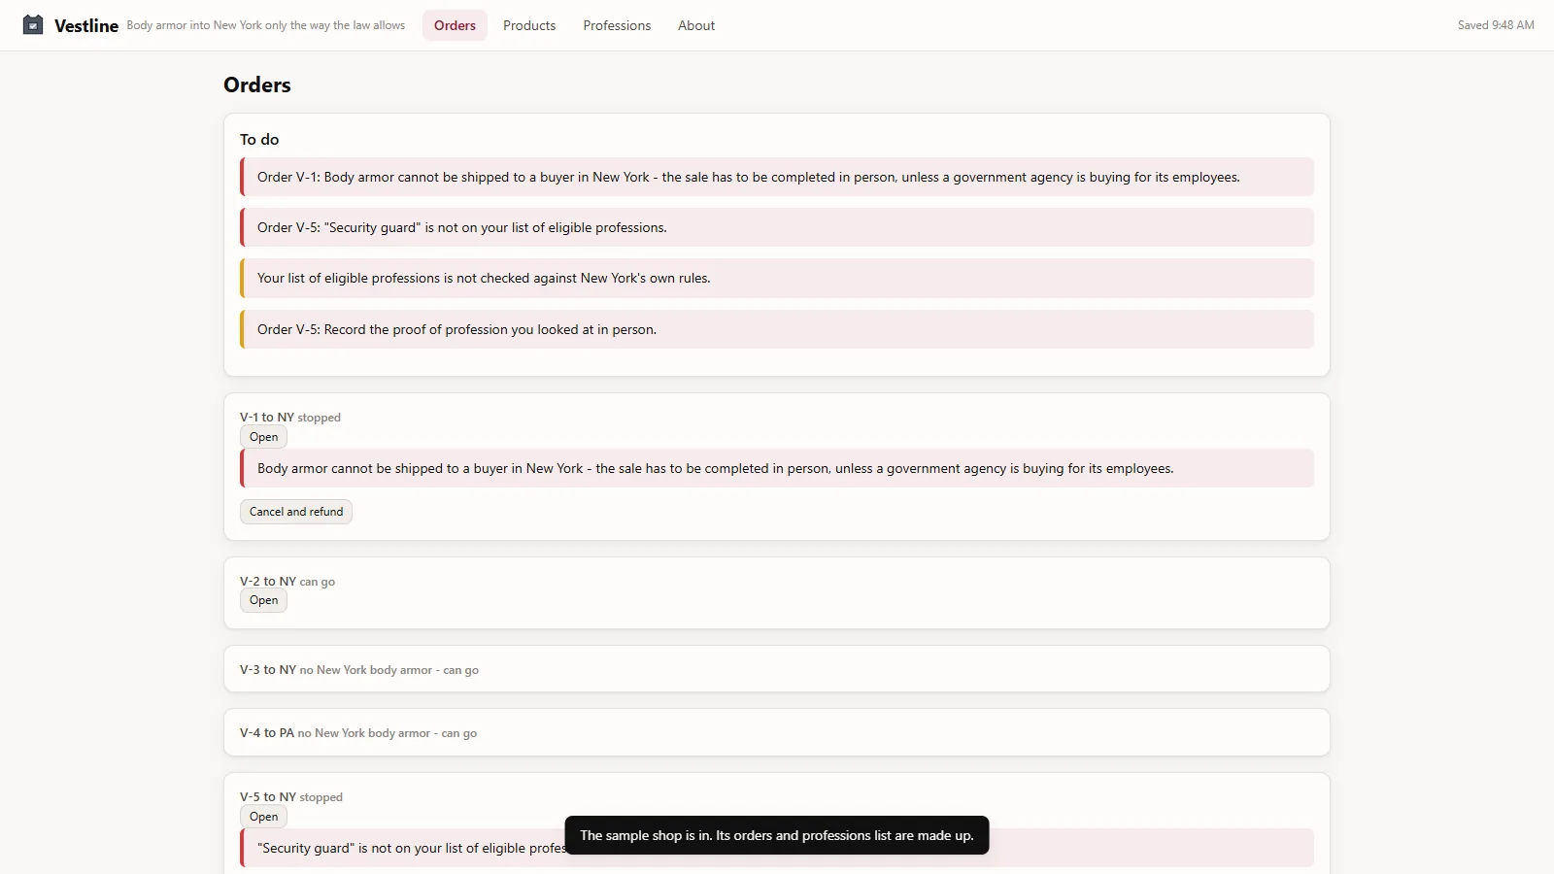Click the "V-5 to NY stopped" order header
Viewport: 1554px width, 874px height.
tap(291, 797)
